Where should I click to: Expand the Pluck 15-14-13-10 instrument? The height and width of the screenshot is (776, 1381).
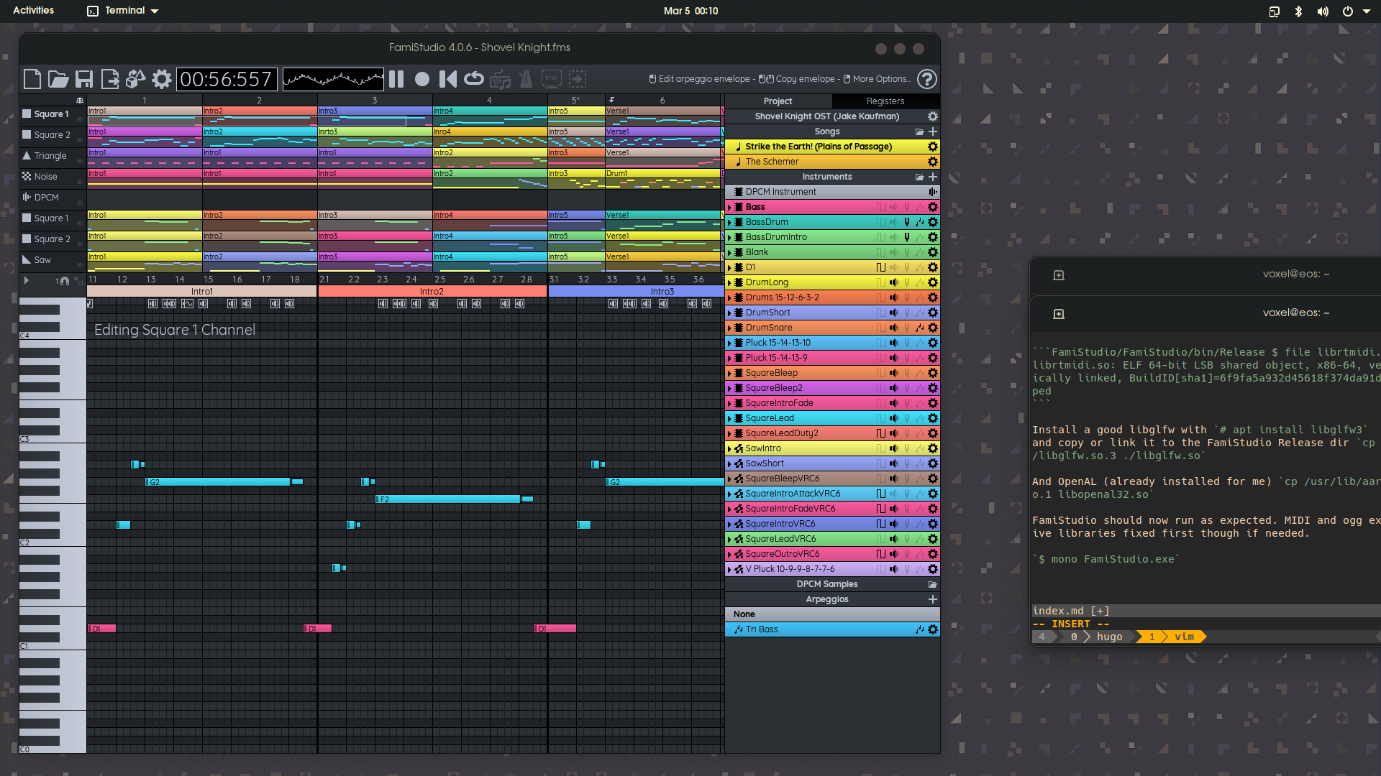729,343
